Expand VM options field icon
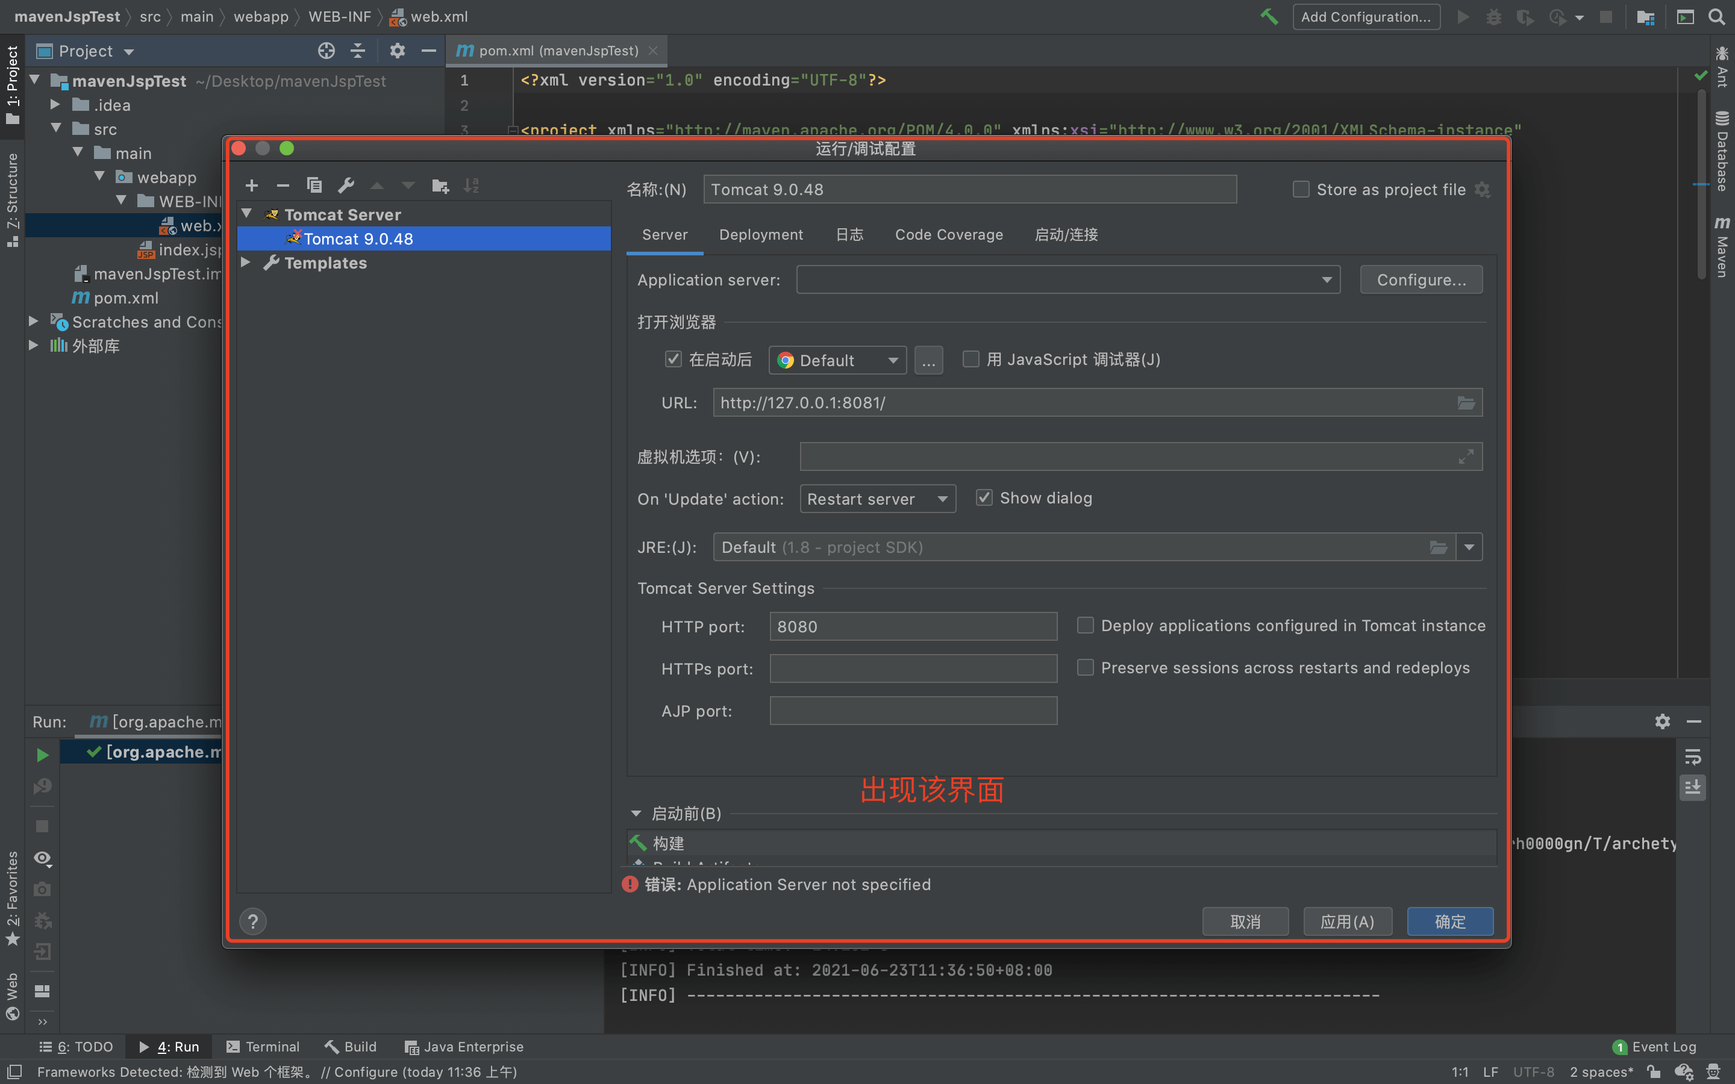 (x=1466, y=456)
